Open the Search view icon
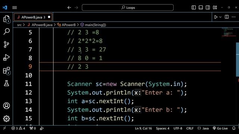Screen dimensions: 239x134 click(x=7, y=31)
